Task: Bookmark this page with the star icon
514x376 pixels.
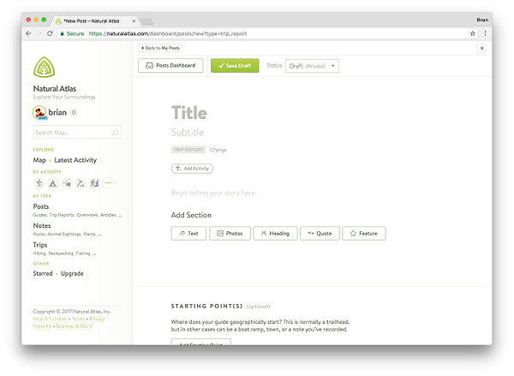Action: pos(472,33)
